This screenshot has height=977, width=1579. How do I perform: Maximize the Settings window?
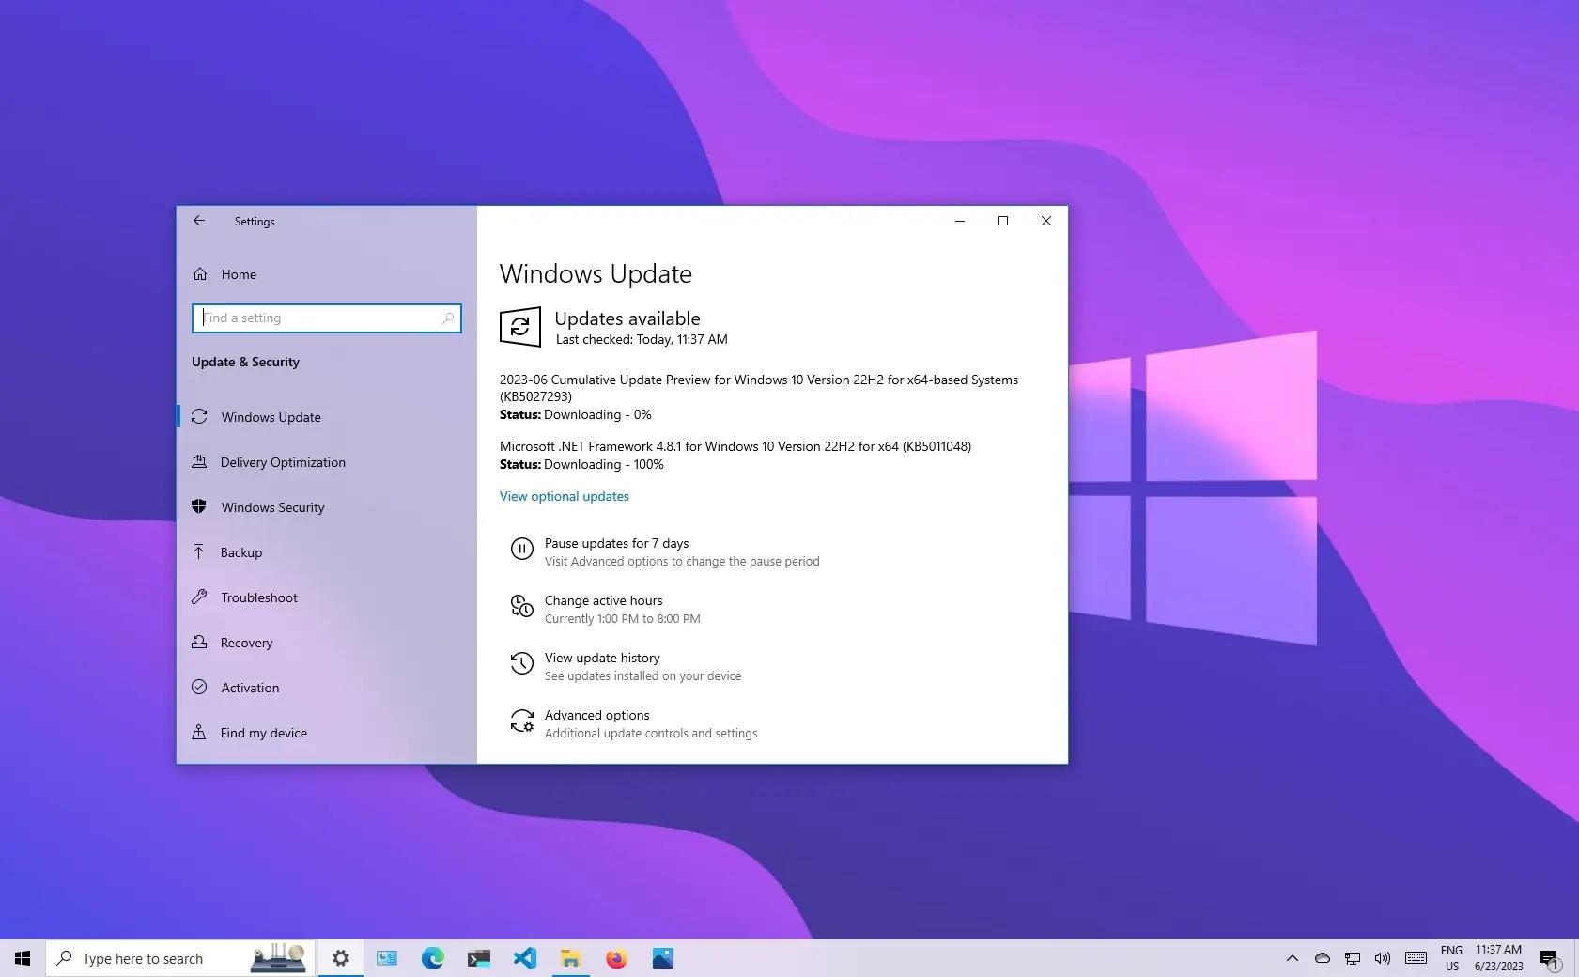[1003, 221]
